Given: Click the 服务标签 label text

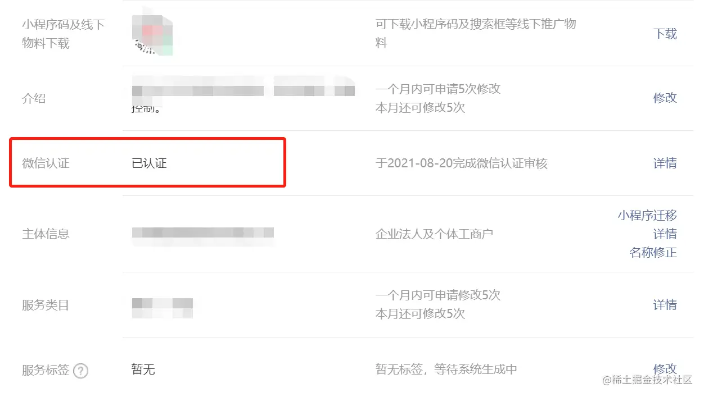Looking at the screenshot, I should (x=46, y=371).
